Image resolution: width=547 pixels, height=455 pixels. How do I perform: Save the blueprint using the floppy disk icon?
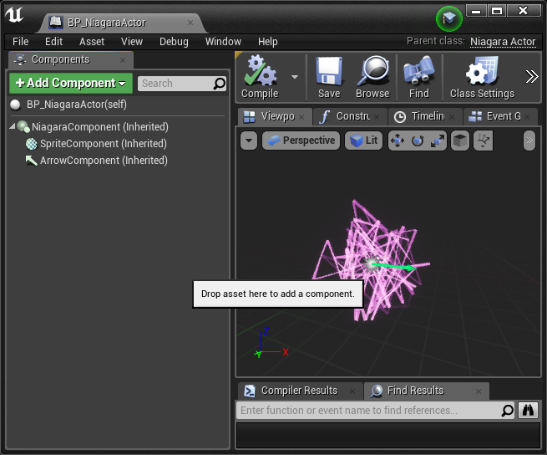click(329, 77)
